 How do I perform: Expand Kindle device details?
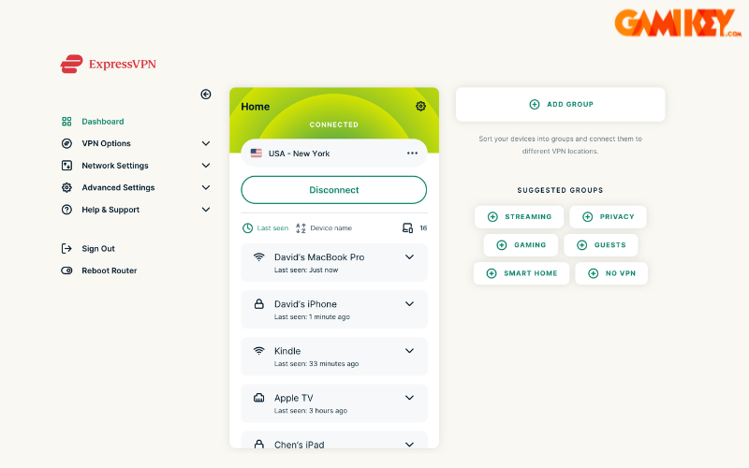409,350
